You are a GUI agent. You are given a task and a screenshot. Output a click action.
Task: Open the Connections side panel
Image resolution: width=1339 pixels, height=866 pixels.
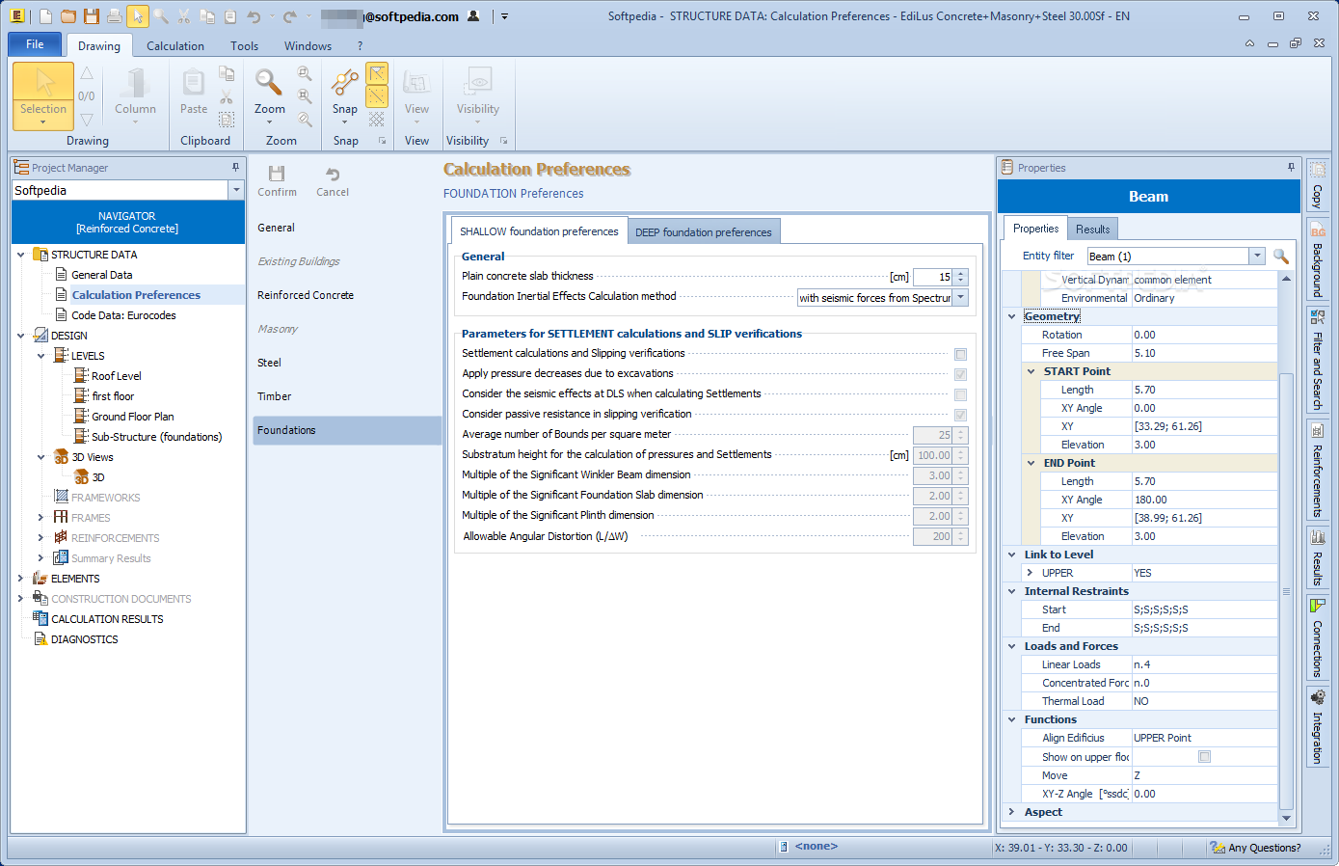point(1317,637)
